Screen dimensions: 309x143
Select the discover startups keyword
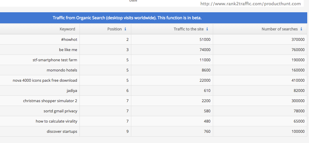(x=62, y=131)
